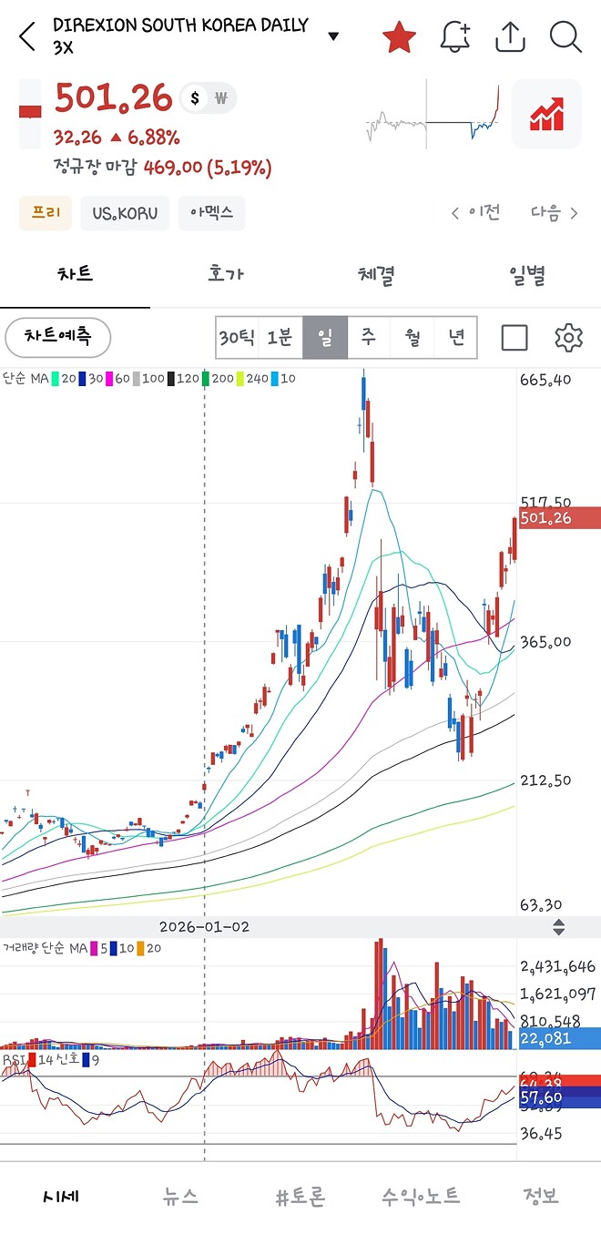This screenshot has width=601, height=1234.
Task: Select the 주 weekly interval
Action: pyautogui.click(x=369, y=338)
